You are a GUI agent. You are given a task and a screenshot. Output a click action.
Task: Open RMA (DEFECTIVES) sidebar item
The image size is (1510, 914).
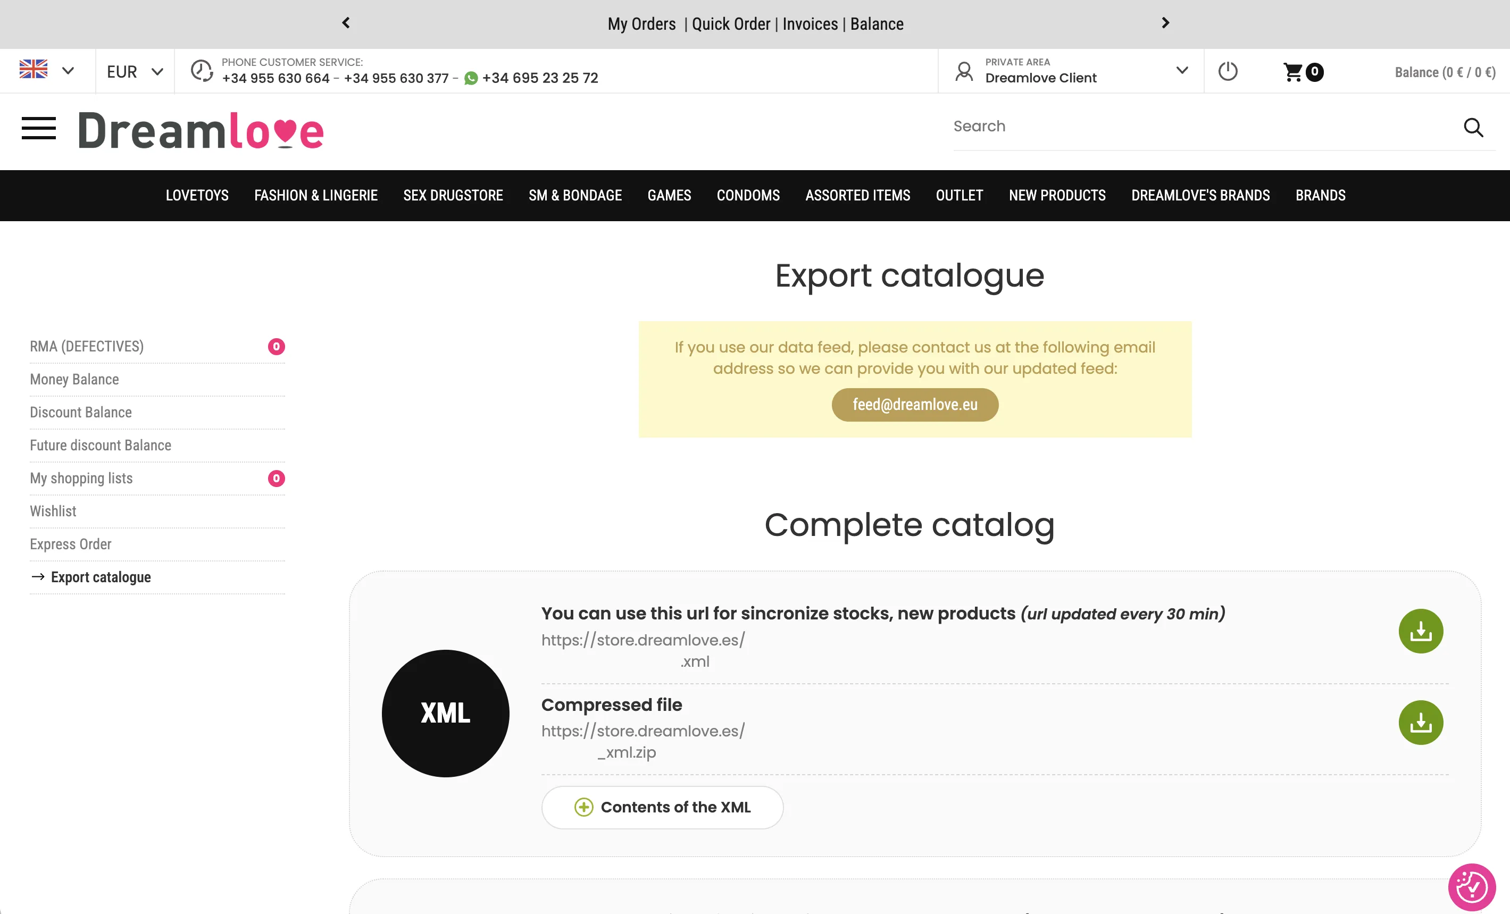(157, 347)
